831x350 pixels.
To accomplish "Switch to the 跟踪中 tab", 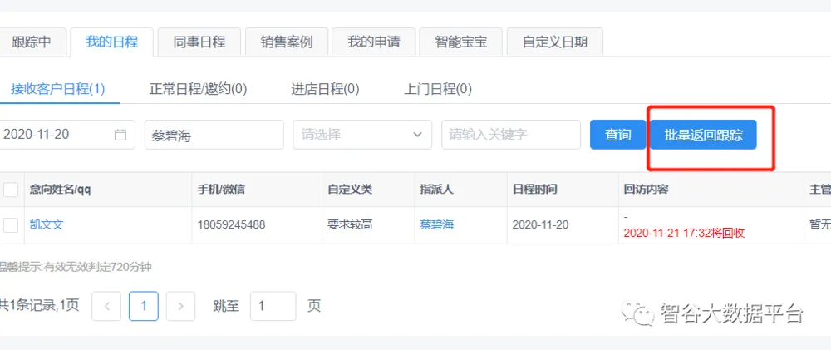I will click(32, 42).
